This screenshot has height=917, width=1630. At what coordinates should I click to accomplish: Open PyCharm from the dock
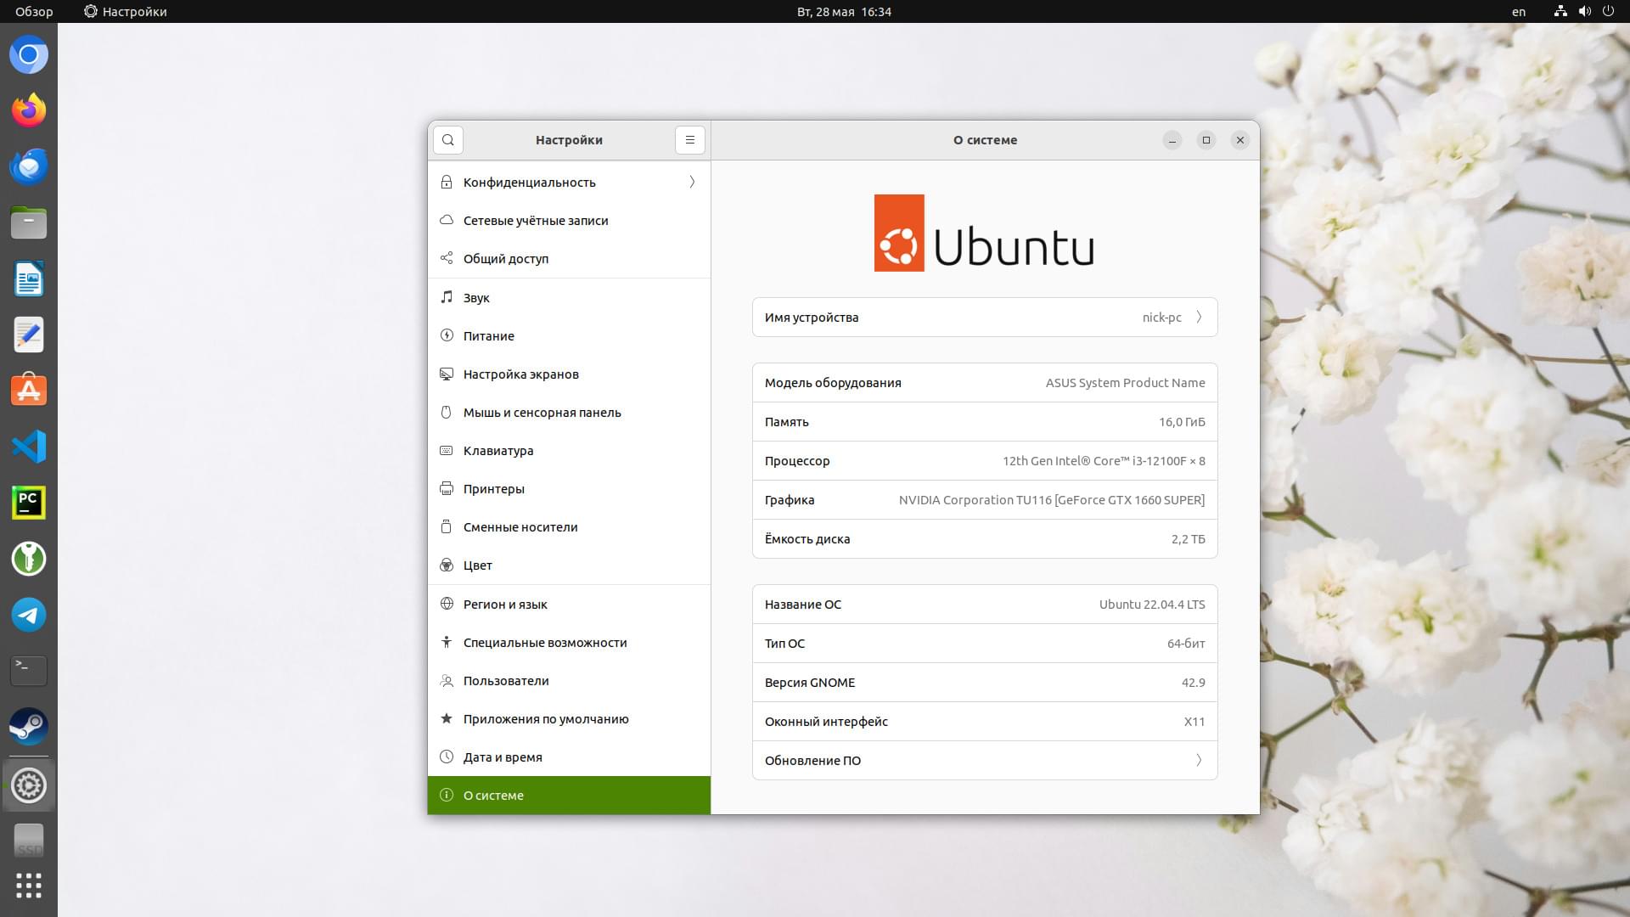[29, 503]
